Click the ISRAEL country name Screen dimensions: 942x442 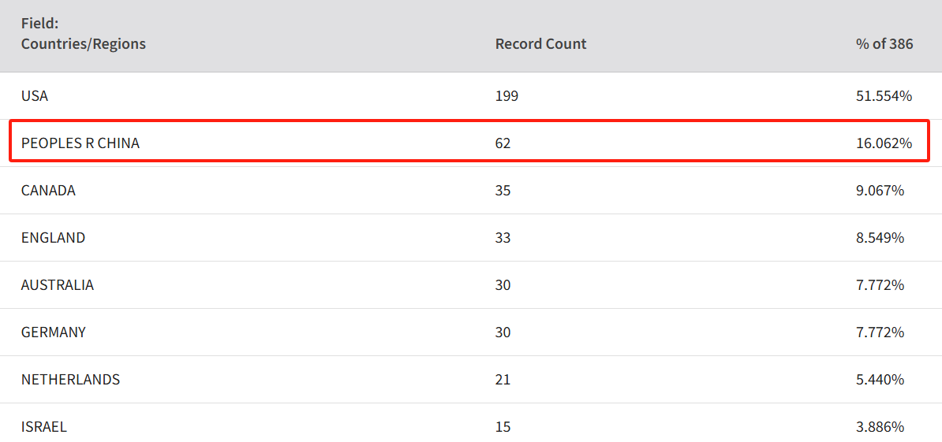coord(44,427)
